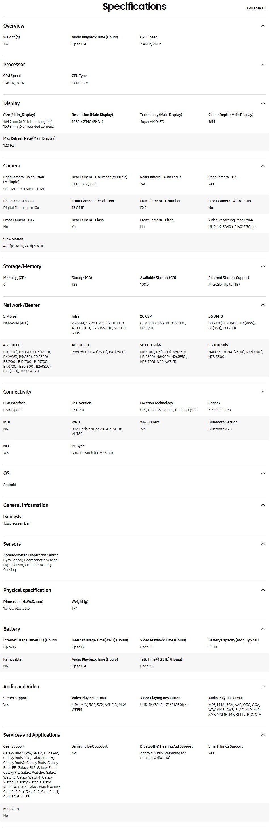
Task: Click the Battery section heading
Action: click(x=12, y=629)
